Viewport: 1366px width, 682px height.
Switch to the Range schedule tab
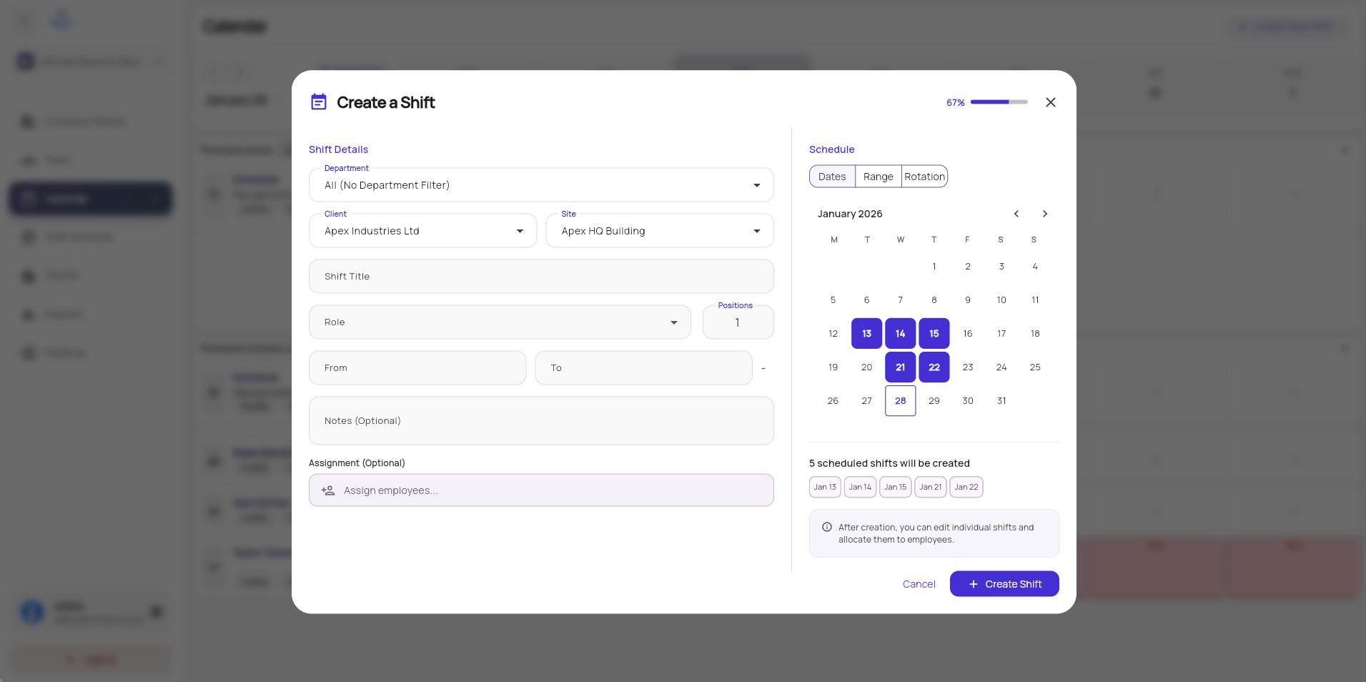878,176
